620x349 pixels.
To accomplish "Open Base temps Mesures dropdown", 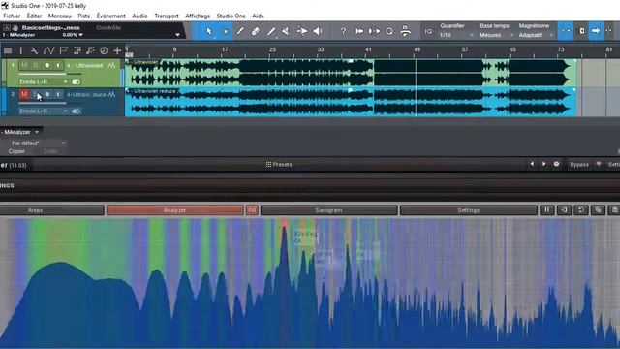I will 496,35.
